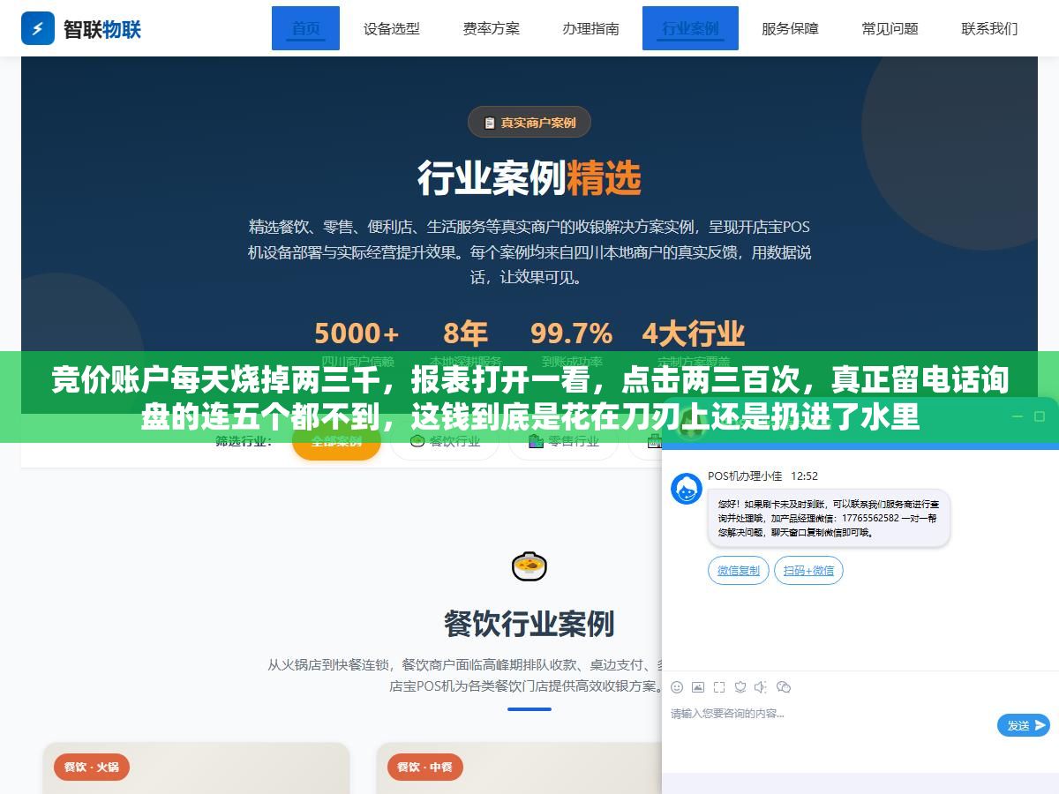
Task: Click the 餐饮·中餐 tag on the case card
Action: click(425, 768)
